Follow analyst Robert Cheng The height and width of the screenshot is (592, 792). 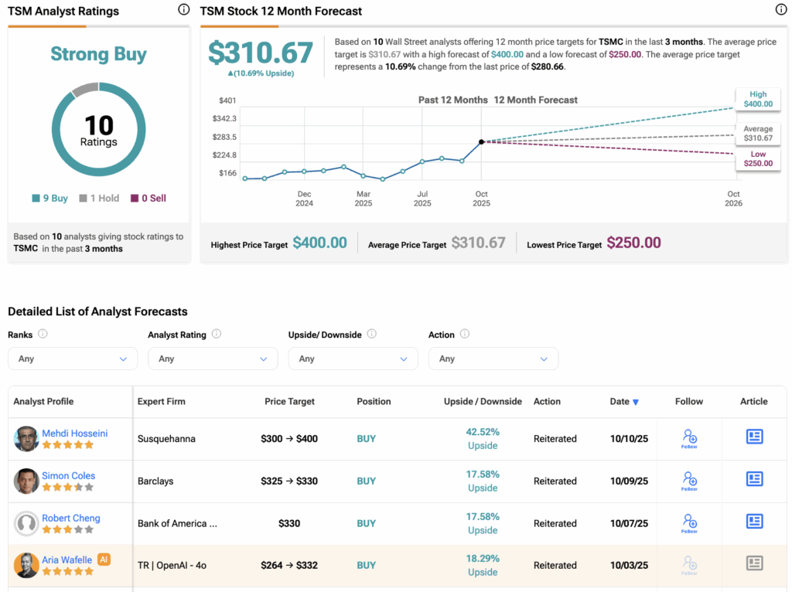(x=689, y=523)
